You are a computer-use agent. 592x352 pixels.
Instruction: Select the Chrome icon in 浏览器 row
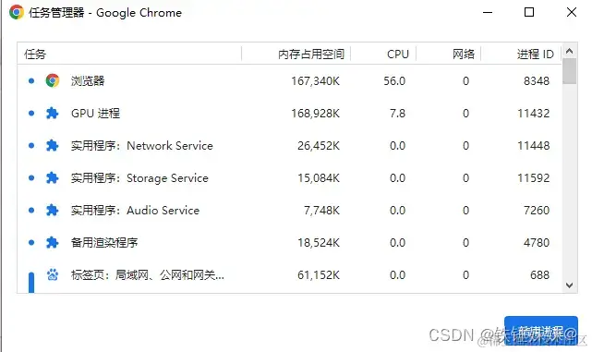[x=53, y=80]
